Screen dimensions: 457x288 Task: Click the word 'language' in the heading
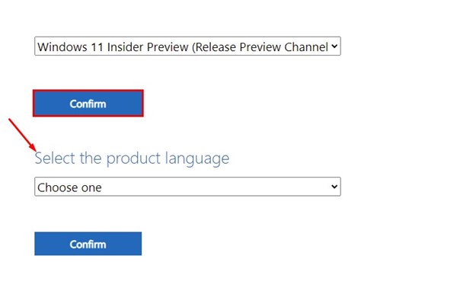click(197, 160)
